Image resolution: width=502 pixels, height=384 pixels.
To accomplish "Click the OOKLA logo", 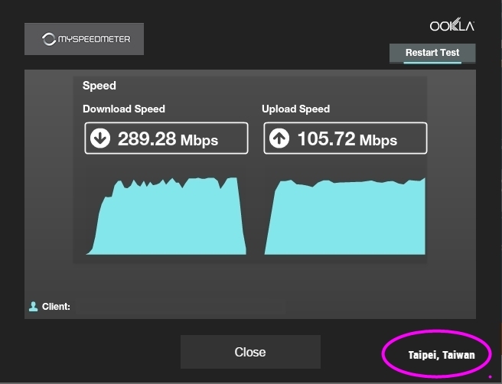I will point(451,26).
